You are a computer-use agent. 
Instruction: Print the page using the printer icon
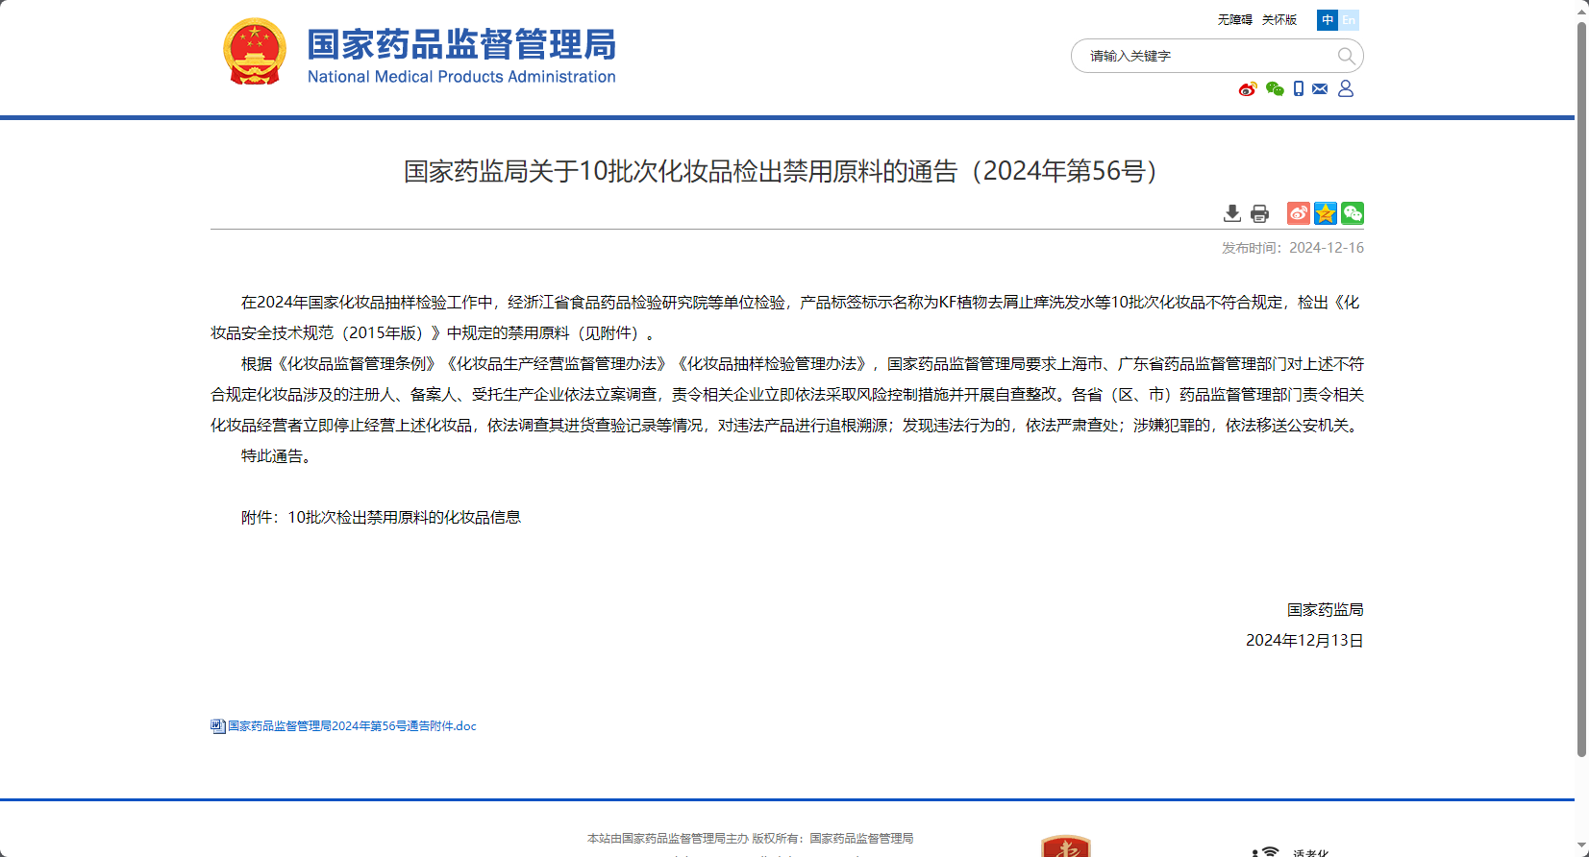(1259, 213)
